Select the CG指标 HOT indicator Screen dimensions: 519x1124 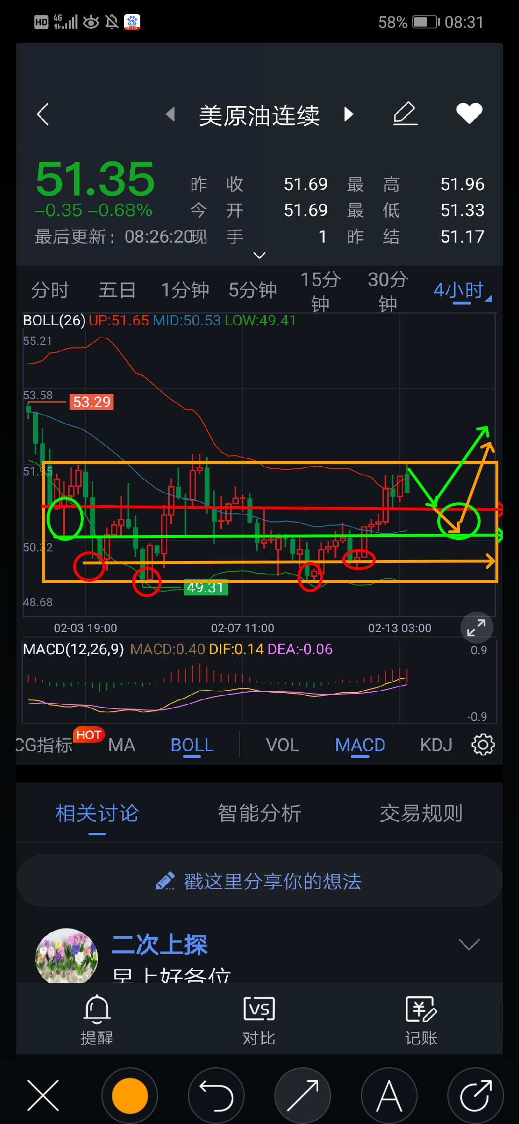click(60, 741)
